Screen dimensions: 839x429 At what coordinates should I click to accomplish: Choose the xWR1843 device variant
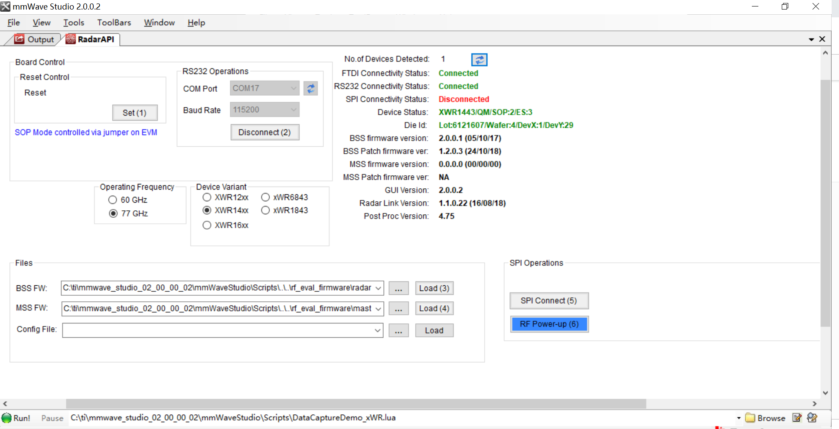pyautogui.click(x=265, y=210)
